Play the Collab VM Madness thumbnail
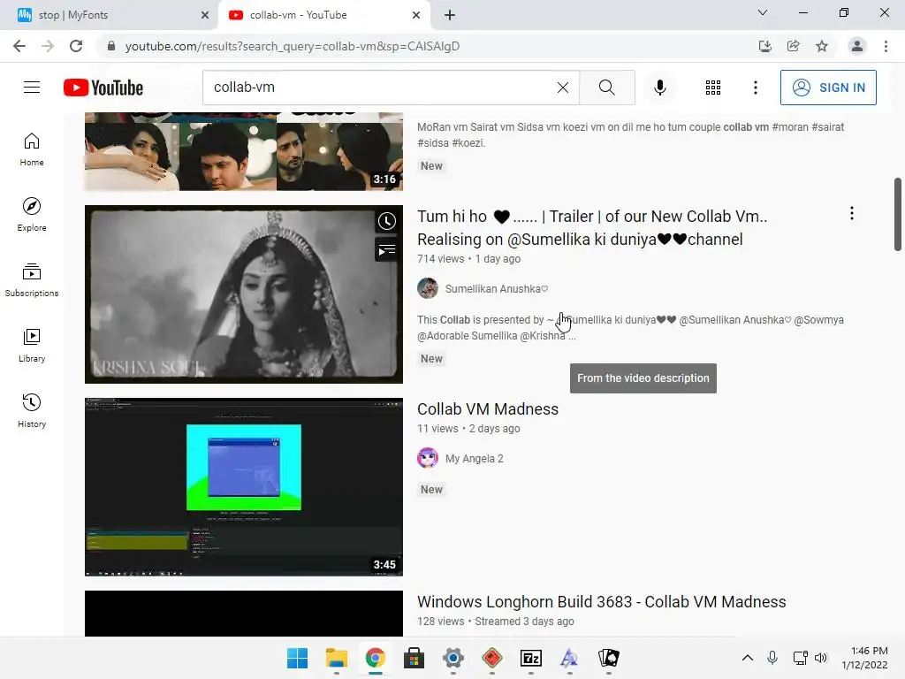This screenshot has height=679, width=905. [x=244, y=487]
